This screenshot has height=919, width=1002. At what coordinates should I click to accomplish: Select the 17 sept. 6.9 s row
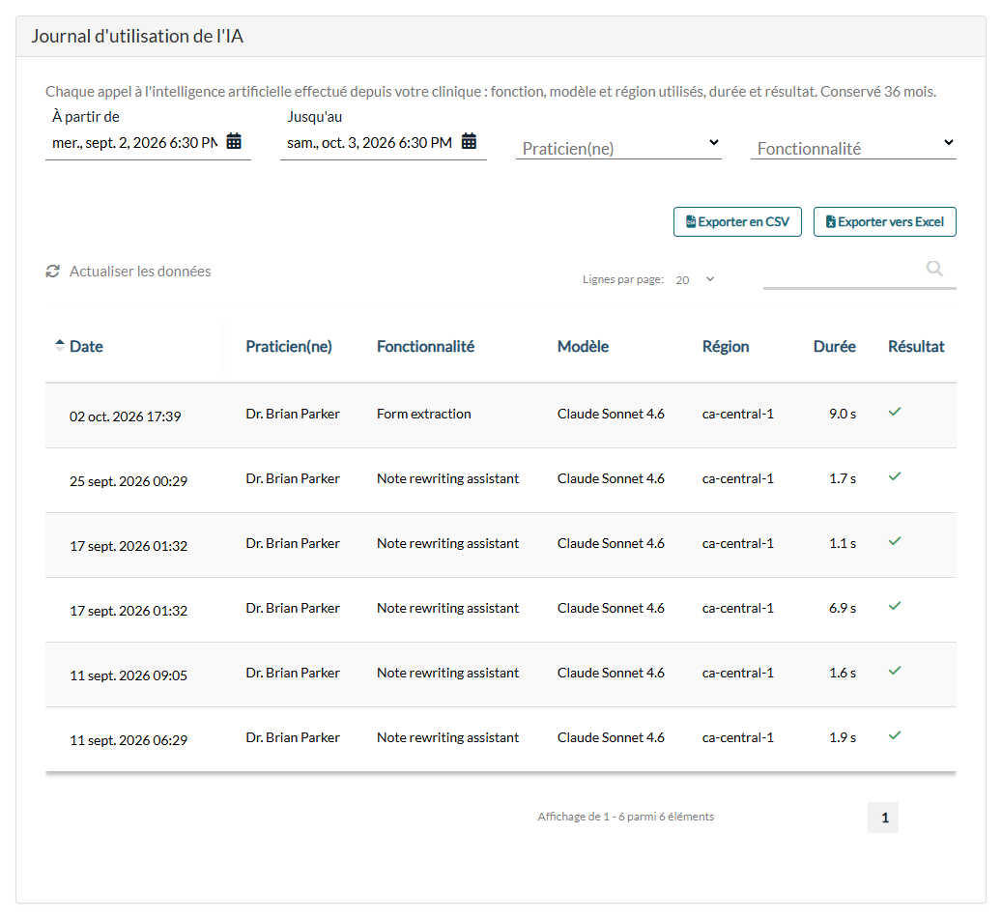[501, 610]
